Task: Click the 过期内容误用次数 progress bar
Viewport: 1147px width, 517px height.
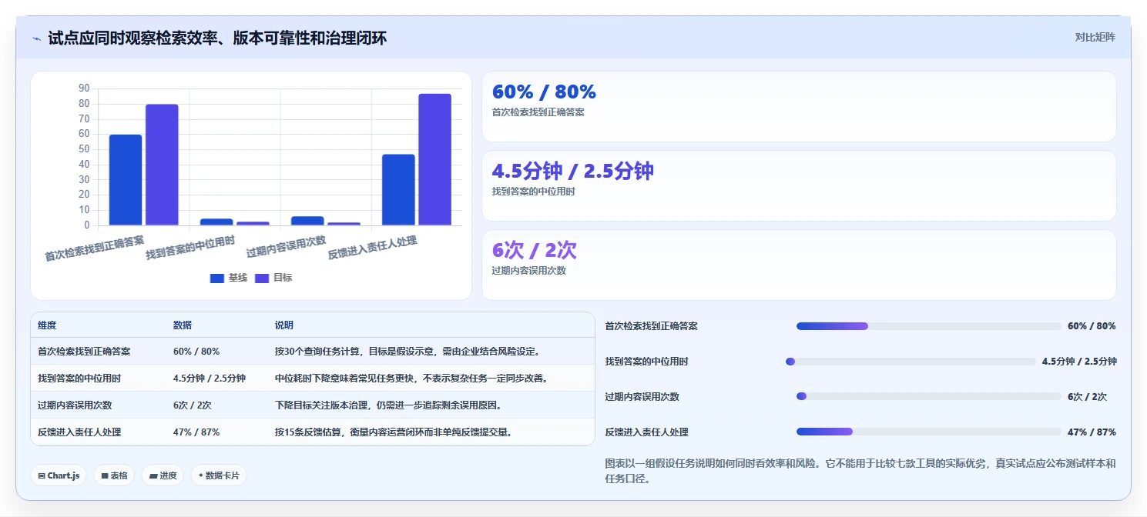Action: pos(928,397)
